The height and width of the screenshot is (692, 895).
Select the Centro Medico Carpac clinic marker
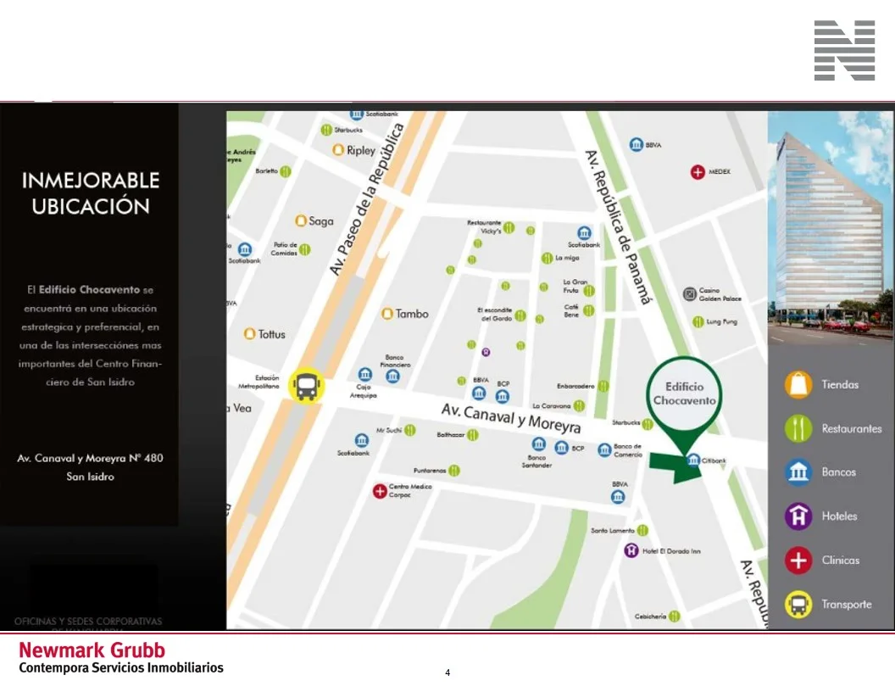pos(380,490)
